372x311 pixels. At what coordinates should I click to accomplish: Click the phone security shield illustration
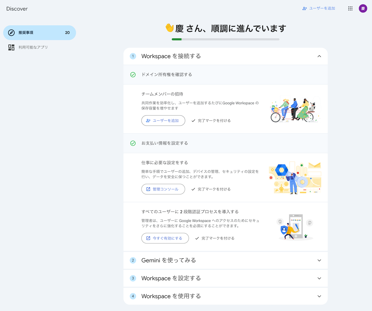click(x=295, y=227)
